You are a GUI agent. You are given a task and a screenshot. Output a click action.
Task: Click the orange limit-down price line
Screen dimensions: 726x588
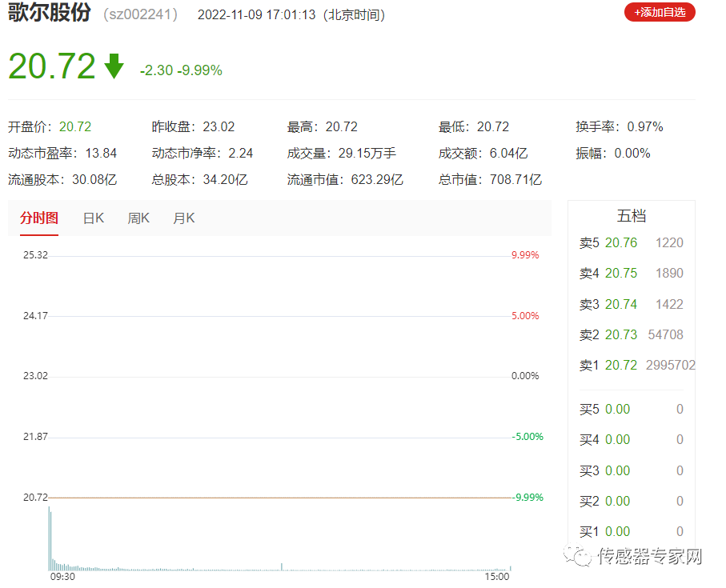[279, 498]
